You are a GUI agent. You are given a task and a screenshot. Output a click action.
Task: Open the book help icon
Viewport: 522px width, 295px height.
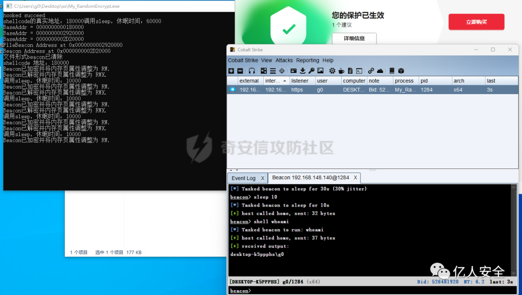point(392,71)
